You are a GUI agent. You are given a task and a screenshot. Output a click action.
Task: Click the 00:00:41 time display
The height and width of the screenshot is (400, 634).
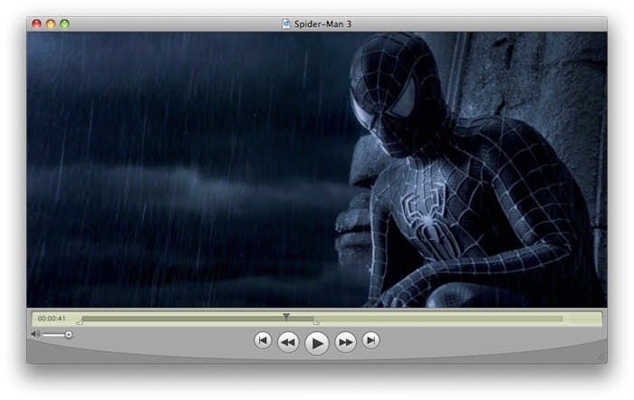(52, 319)
